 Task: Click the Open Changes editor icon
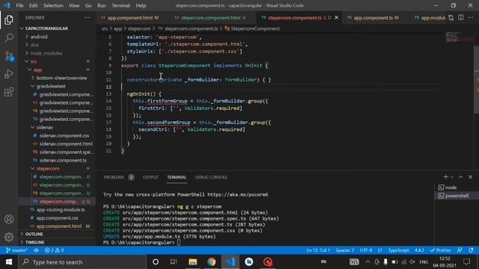[451, 18]
